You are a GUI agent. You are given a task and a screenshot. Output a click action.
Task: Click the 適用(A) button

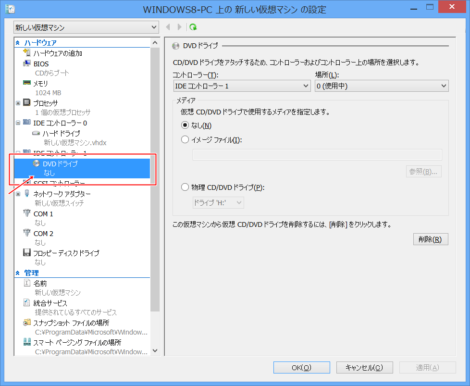[427, 367]
